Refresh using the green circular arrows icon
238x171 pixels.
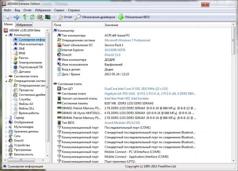pos(32,17)
